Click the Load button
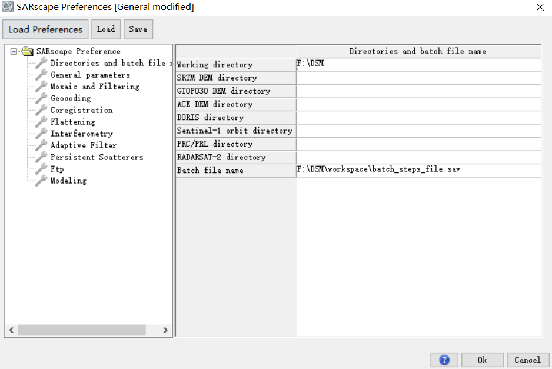552x369 pixels. pos(106,29)
